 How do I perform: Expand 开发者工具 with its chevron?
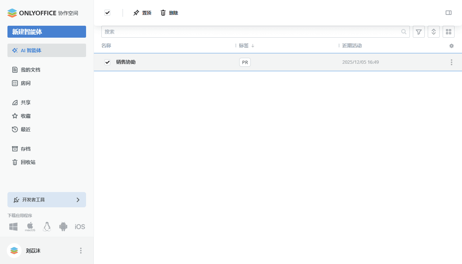click(x=78, y=199)
